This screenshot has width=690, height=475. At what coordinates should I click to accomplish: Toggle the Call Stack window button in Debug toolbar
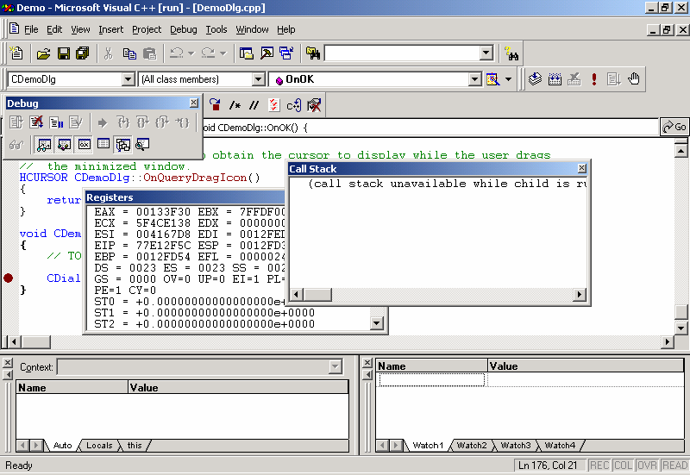pyautogui.click(x=122, y=144)
